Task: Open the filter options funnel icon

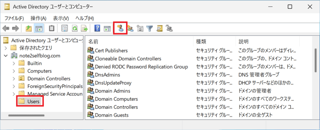Action: pyautogui.click(x=150, y=28)
